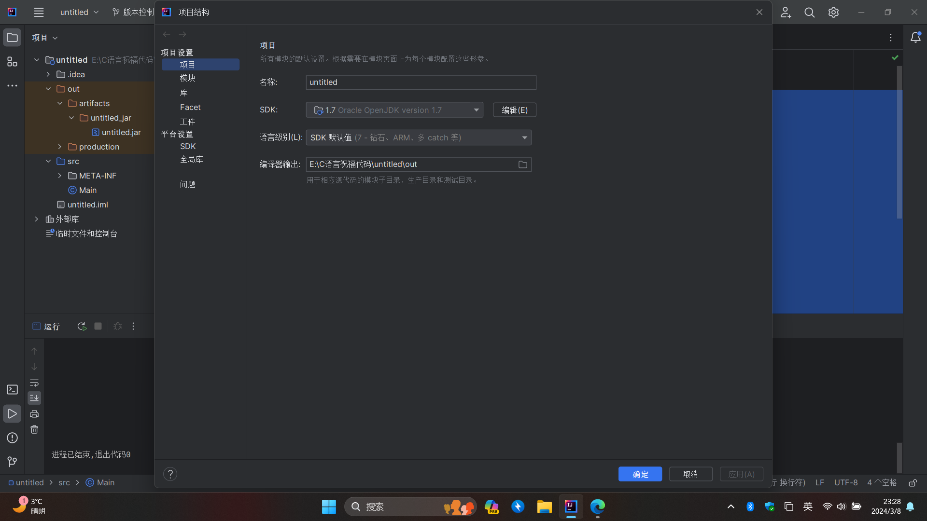
Task: Click the back navigation arrow icon
Action: pos(167,34)
